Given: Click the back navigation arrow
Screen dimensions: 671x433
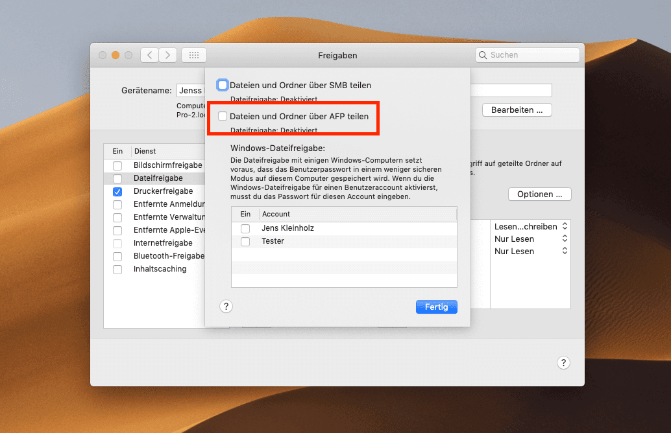Looking at the screenshot, I should [x=150, y=55].
